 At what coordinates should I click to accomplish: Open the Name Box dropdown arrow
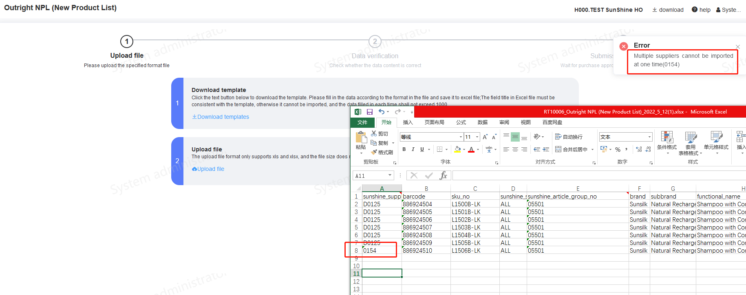[390, 175]
